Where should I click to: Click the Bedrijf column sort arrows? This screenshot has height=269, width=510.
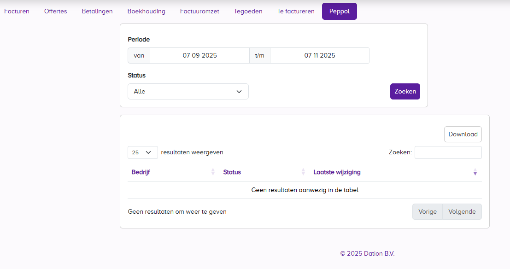point(213,172)
